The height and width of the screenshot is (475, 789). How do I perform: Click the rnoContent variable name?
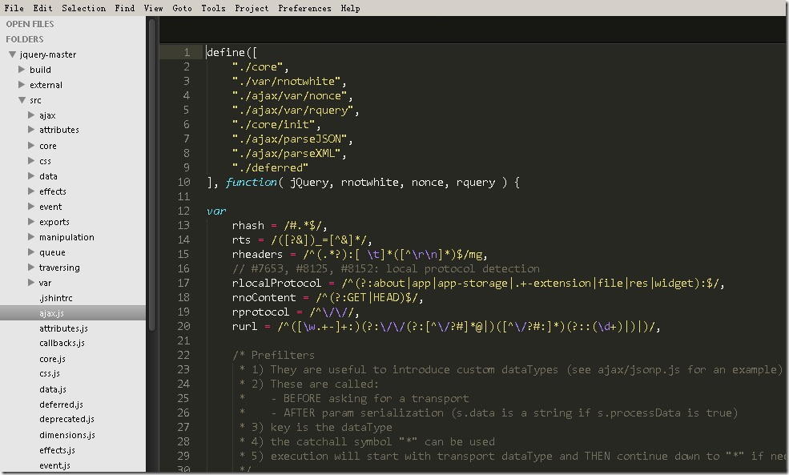[x=264, y=298]
